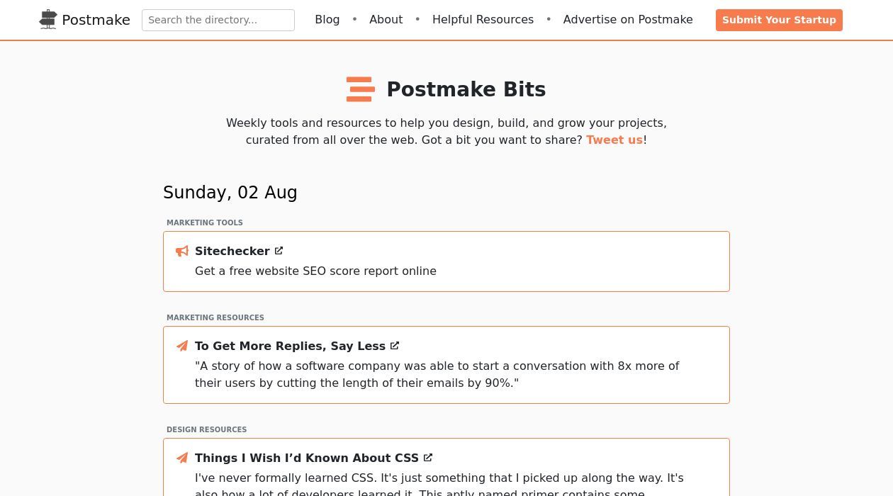Go to the About page
Viewport: 893px width, 496px height.
point(386,20)
